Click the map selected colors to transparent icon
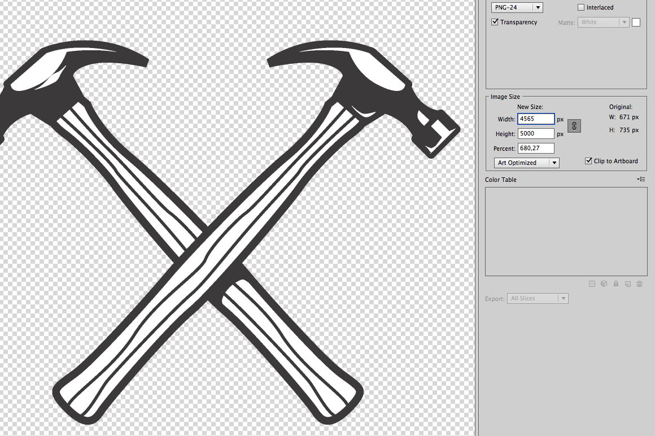 [x=592, y=284]
